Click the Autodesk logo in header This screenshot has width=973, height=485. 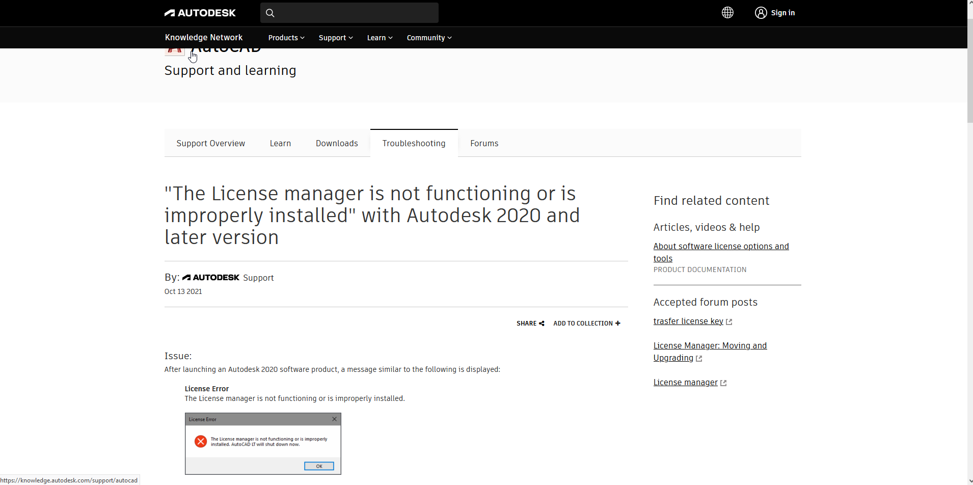pyautogui.click(x=200, y=13)
